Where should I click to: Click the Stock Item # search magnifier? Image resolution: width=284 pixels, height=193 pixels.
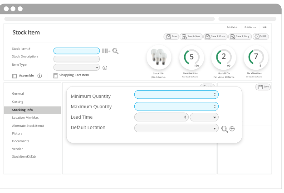115,51
